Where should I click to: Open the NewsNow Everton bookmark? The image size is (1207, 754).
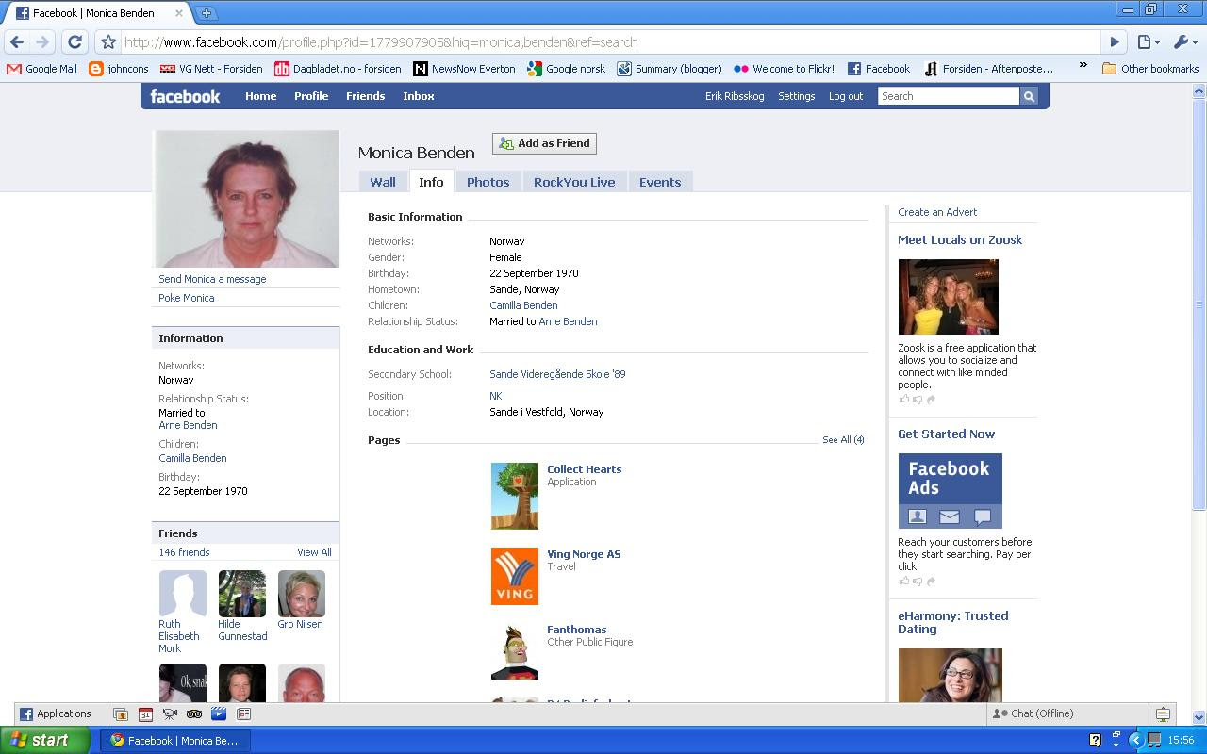[x=464, y=69]
